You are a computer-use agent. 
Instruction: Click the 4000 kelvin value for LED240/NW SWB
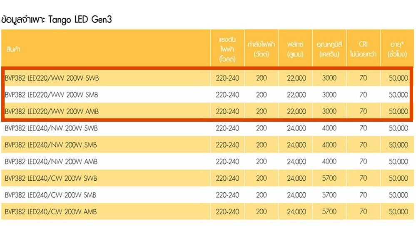[x=329, y=128]
